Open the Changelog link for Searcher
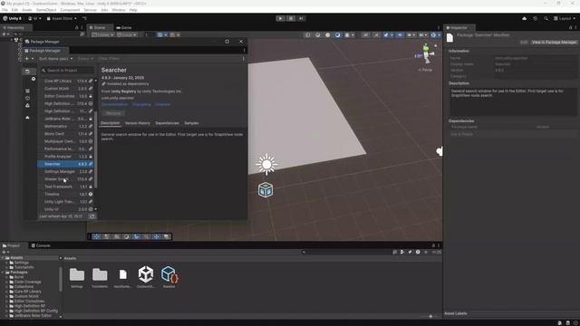The image size is (580, 326). tap(141, 105)
